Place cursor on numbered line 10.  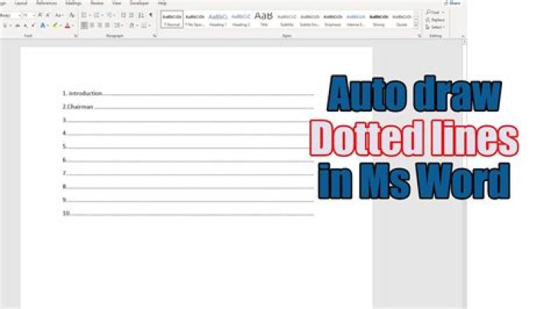pyautogui.click(x=188, y=213)
